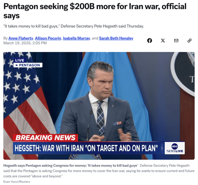Open Anne Flaherty's author page

pos(21,38)
